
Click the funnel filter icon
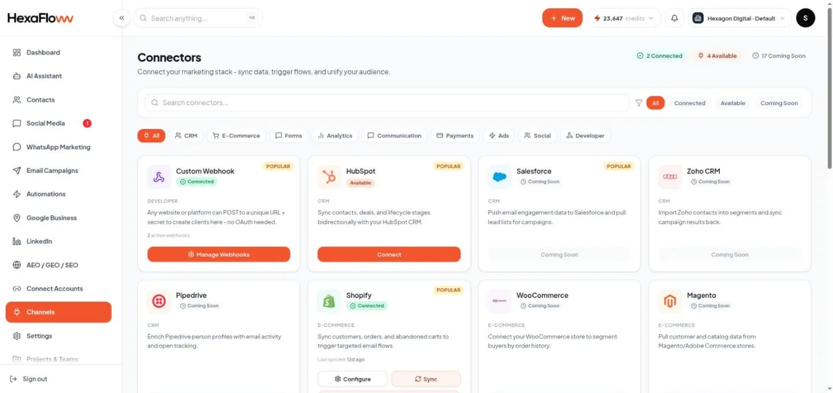(639, 103)
